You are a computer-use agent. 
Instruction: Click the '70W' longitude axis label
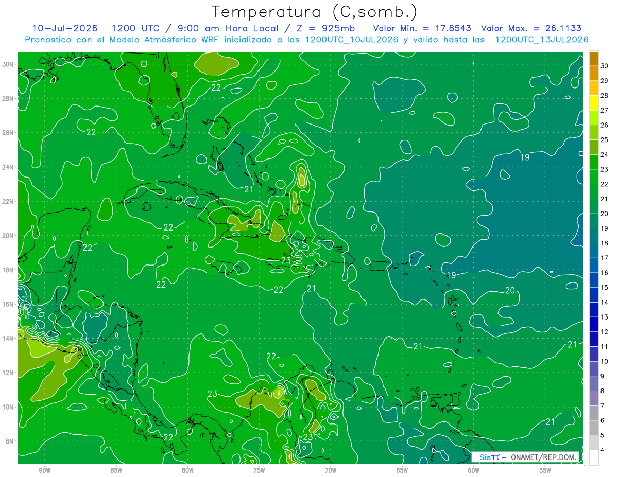331,470
